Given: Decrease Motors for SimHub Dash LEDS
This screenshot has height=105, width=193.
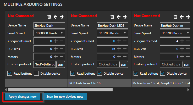Looking at the screenshot, I should 125,57.
